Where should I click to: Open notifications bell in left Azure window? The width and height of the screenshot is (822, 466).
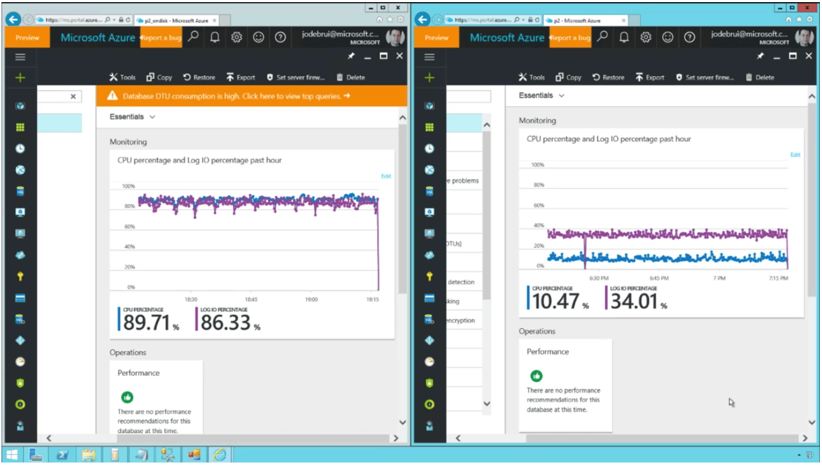tap(215, 38)
